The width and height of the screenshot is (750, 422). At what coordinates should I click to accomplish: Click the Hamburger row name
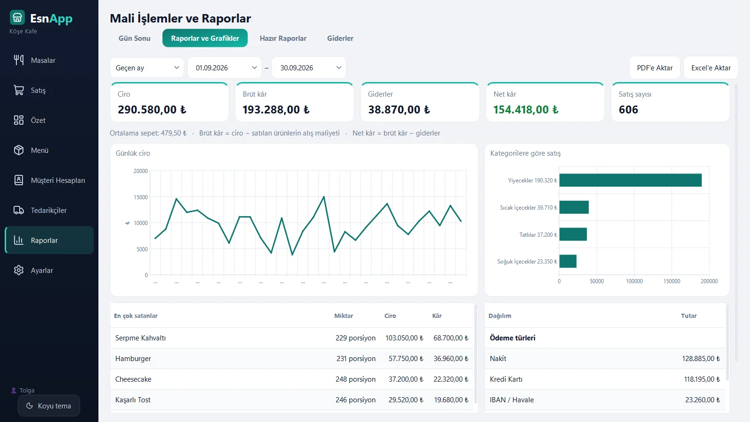click(x=133, y=358)
